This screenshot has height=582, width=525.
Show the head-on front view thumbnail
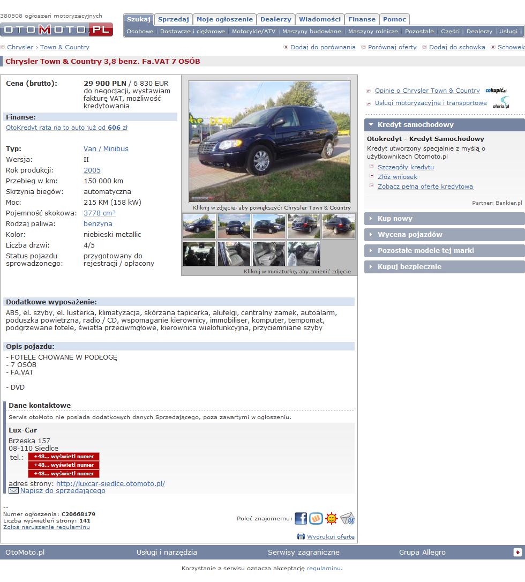coord(234,226)
